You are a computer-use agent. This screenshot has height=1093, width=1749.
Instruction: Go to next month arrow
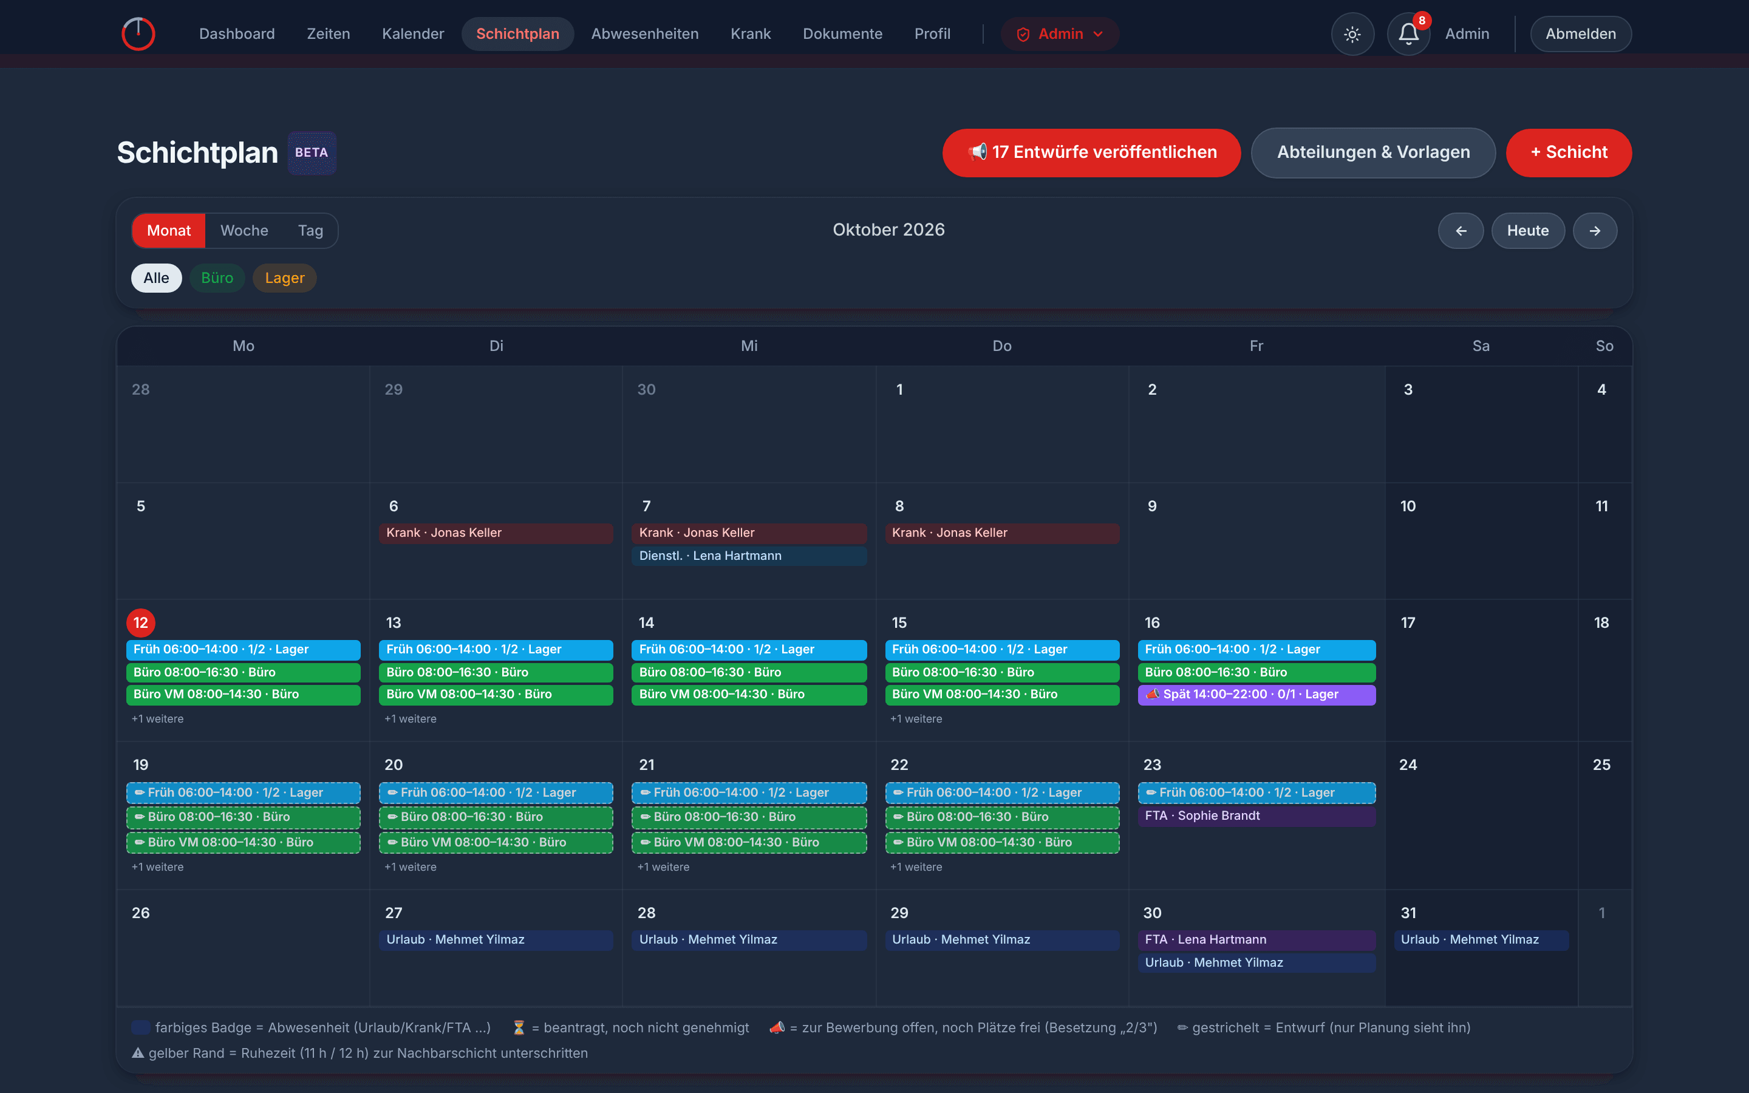(x=1595, y=231)
